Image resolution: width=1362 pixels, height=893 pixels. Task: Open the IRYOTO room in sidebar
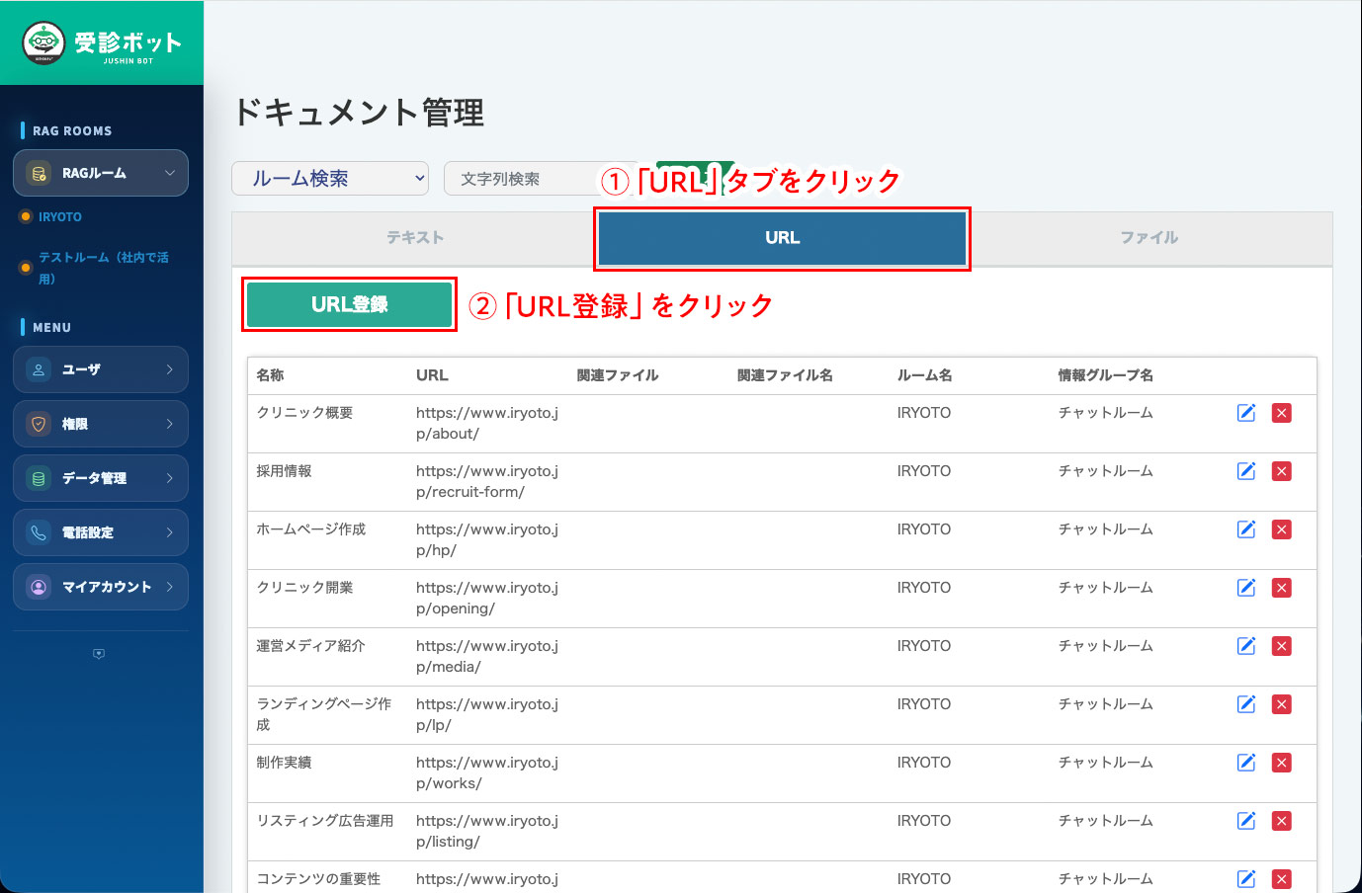[60, 217]
